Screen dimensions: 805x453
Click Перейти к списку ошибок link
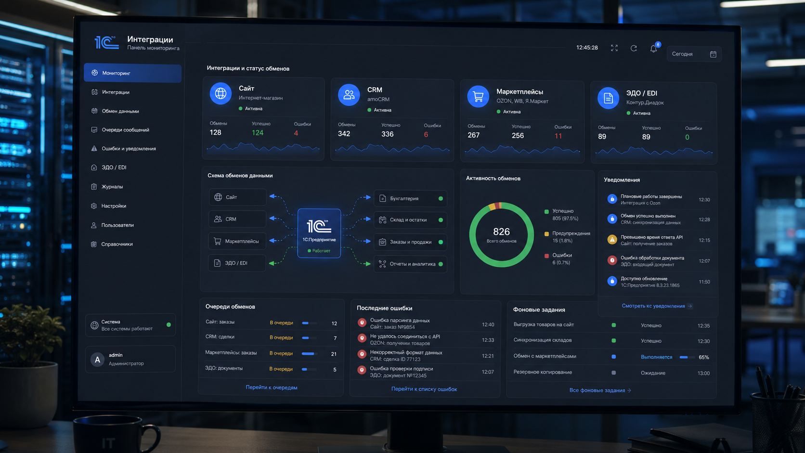click(424, 389)
